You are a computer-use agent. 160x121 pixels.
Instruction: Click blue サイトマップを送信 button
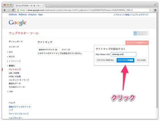pos(125,60)
